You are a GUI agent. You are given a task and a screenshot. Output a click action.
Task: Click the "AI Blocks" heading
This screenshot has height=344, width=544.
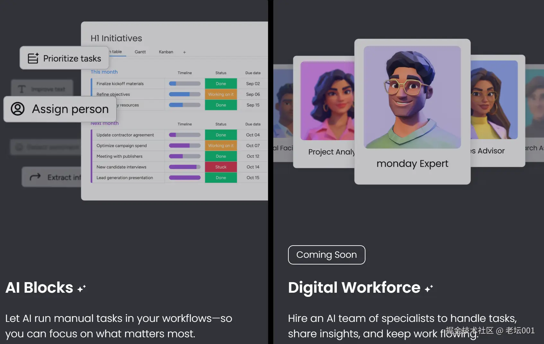click(39, 288)
